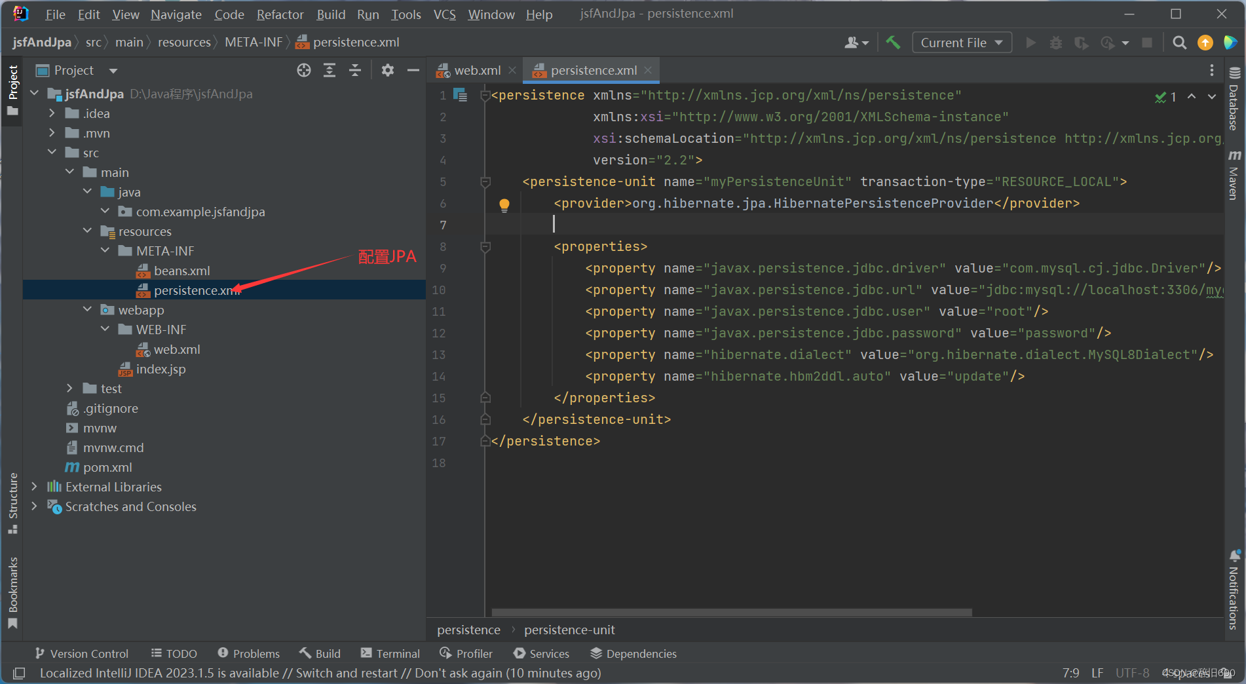The height and width of the screenshot is (684, 1246).
Task: Collapse All nodes in Project panel
Action: [355, 70]
